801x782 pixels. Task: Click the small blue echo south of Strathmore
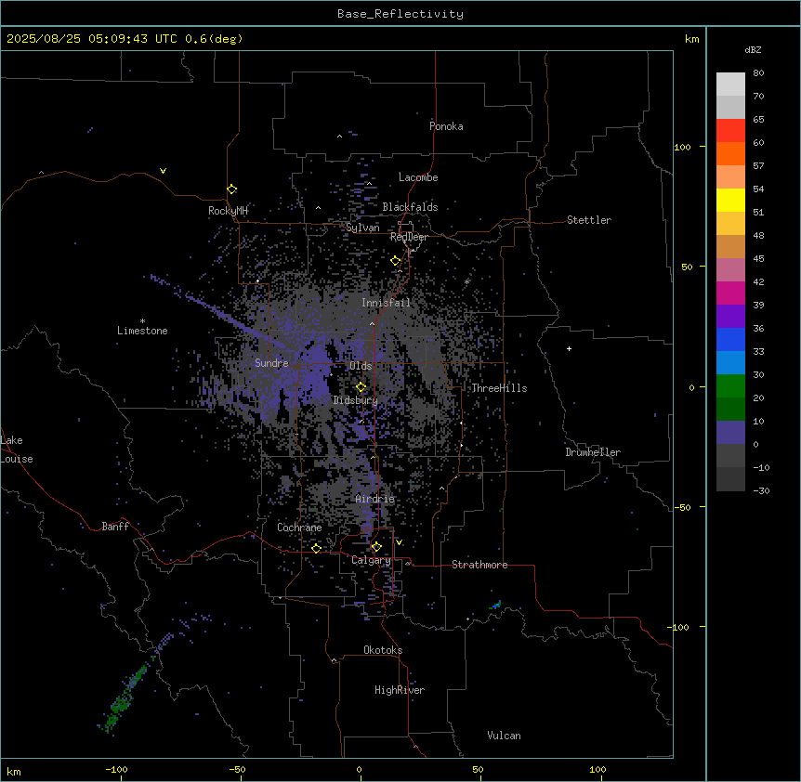(496, 606)
